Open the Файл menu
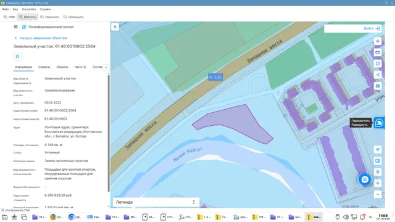395x222 pixels. point(6,9)
